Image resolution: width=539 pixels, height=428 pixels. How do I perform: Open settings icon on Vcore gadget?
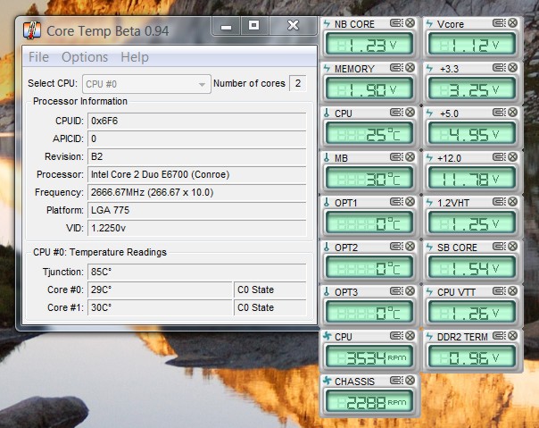pyautogui.click(x=499, y=23)
